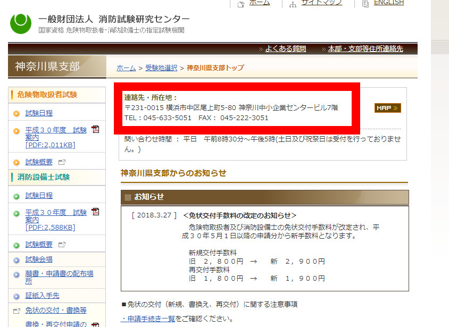449x327 pixels.
Task: Go to ホーム in the breadcrumb
Action: coord(126,68)
